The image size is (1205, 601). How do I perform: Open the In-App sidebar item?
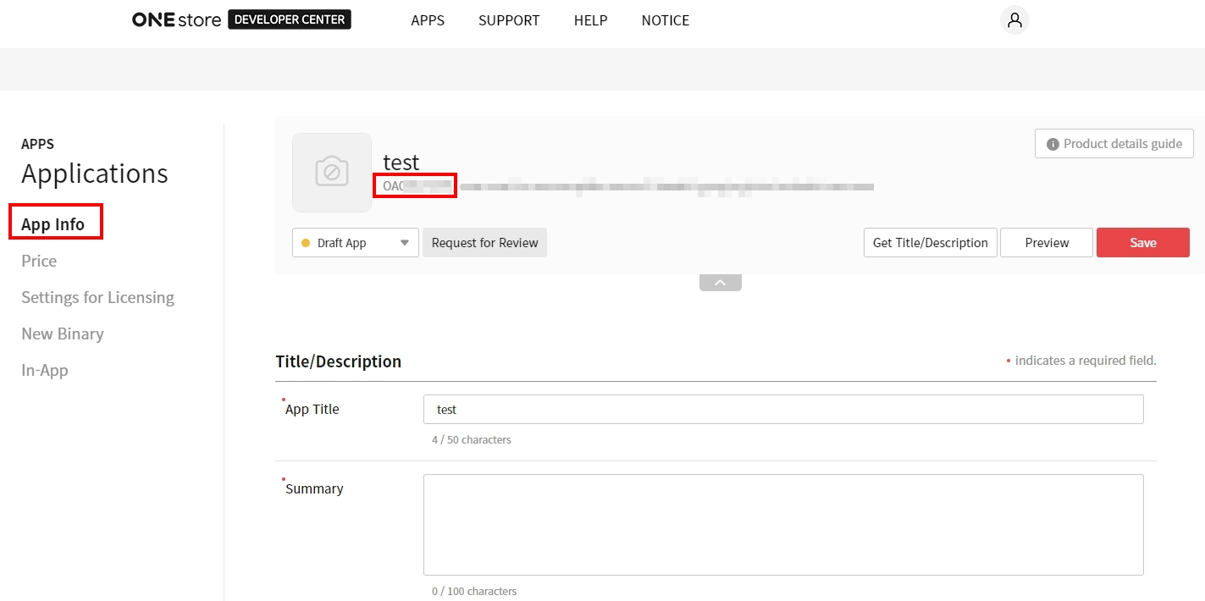click(x=45, y=370)
